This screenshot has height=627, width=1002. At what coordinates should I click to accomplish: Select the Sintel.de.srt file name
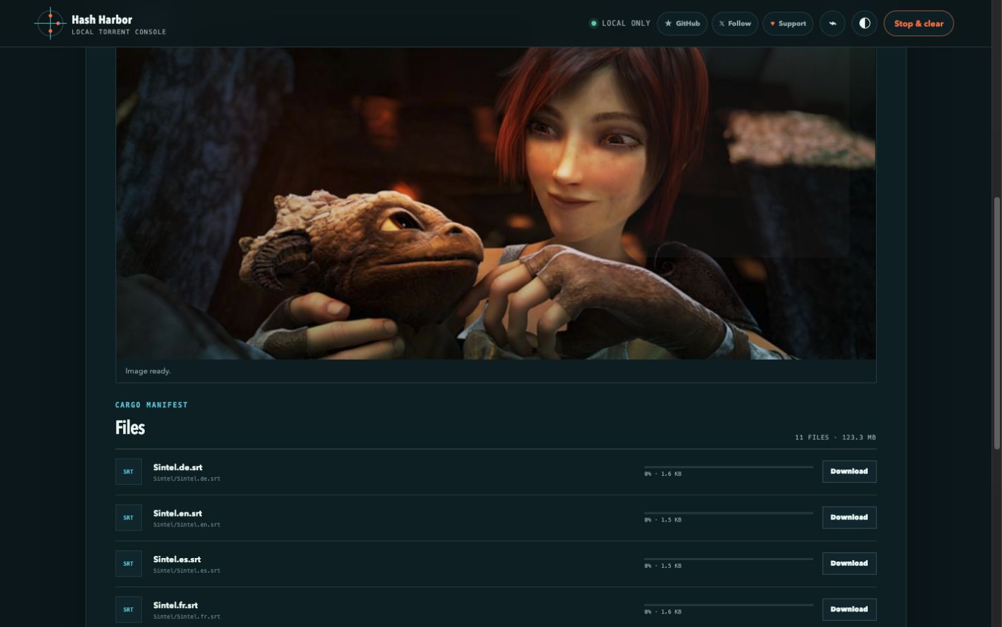point(178,467)
